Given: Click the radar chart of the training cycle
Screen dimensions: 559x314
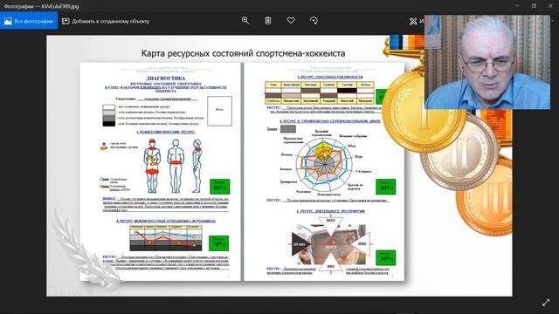Looking at the screenshot, I should point(324,164).
